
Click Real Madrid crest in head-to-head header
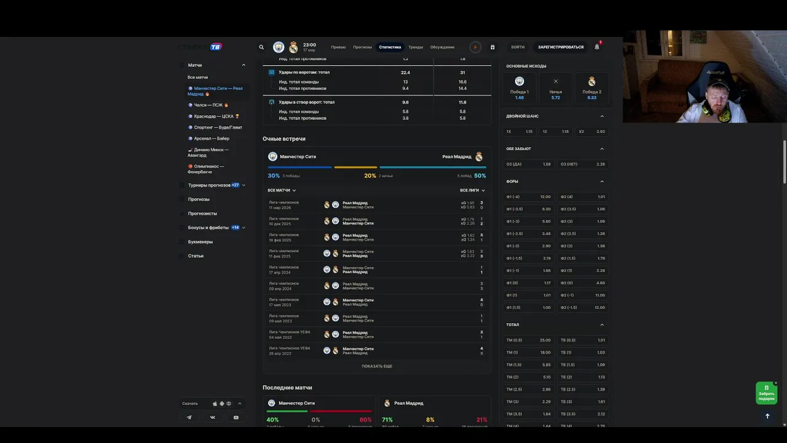479,157
